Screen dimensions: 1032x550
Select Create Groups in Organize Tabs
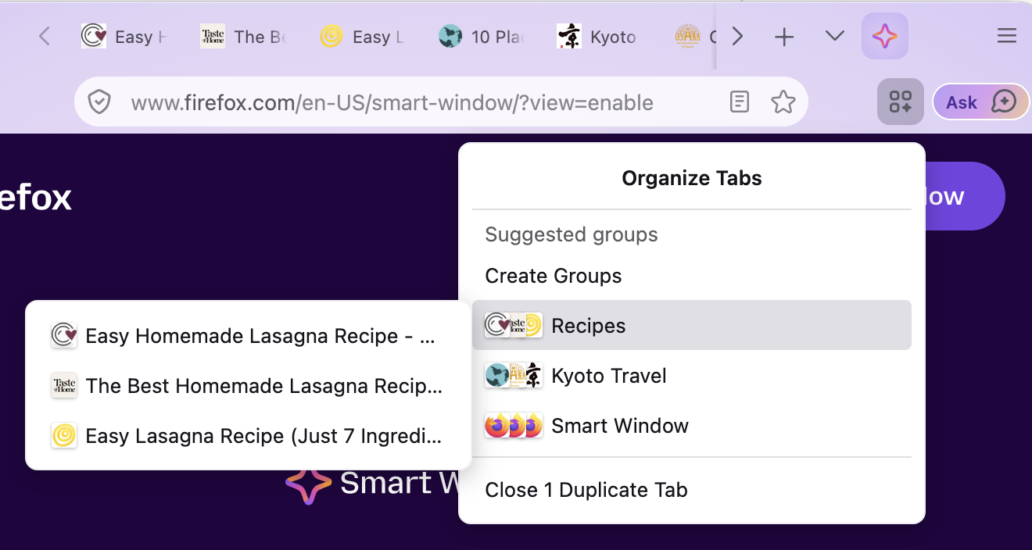692,276
